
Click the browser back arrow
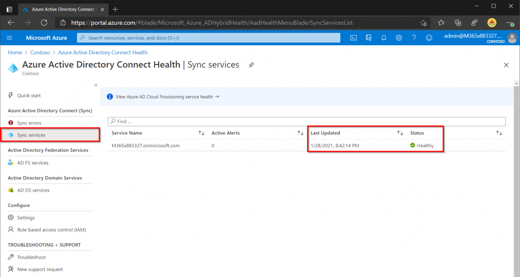tap(11, 22)
